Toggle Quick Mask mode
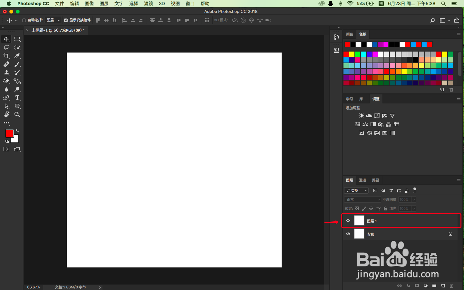The width and height of the screenshot is (464, 290). [6, 149]
